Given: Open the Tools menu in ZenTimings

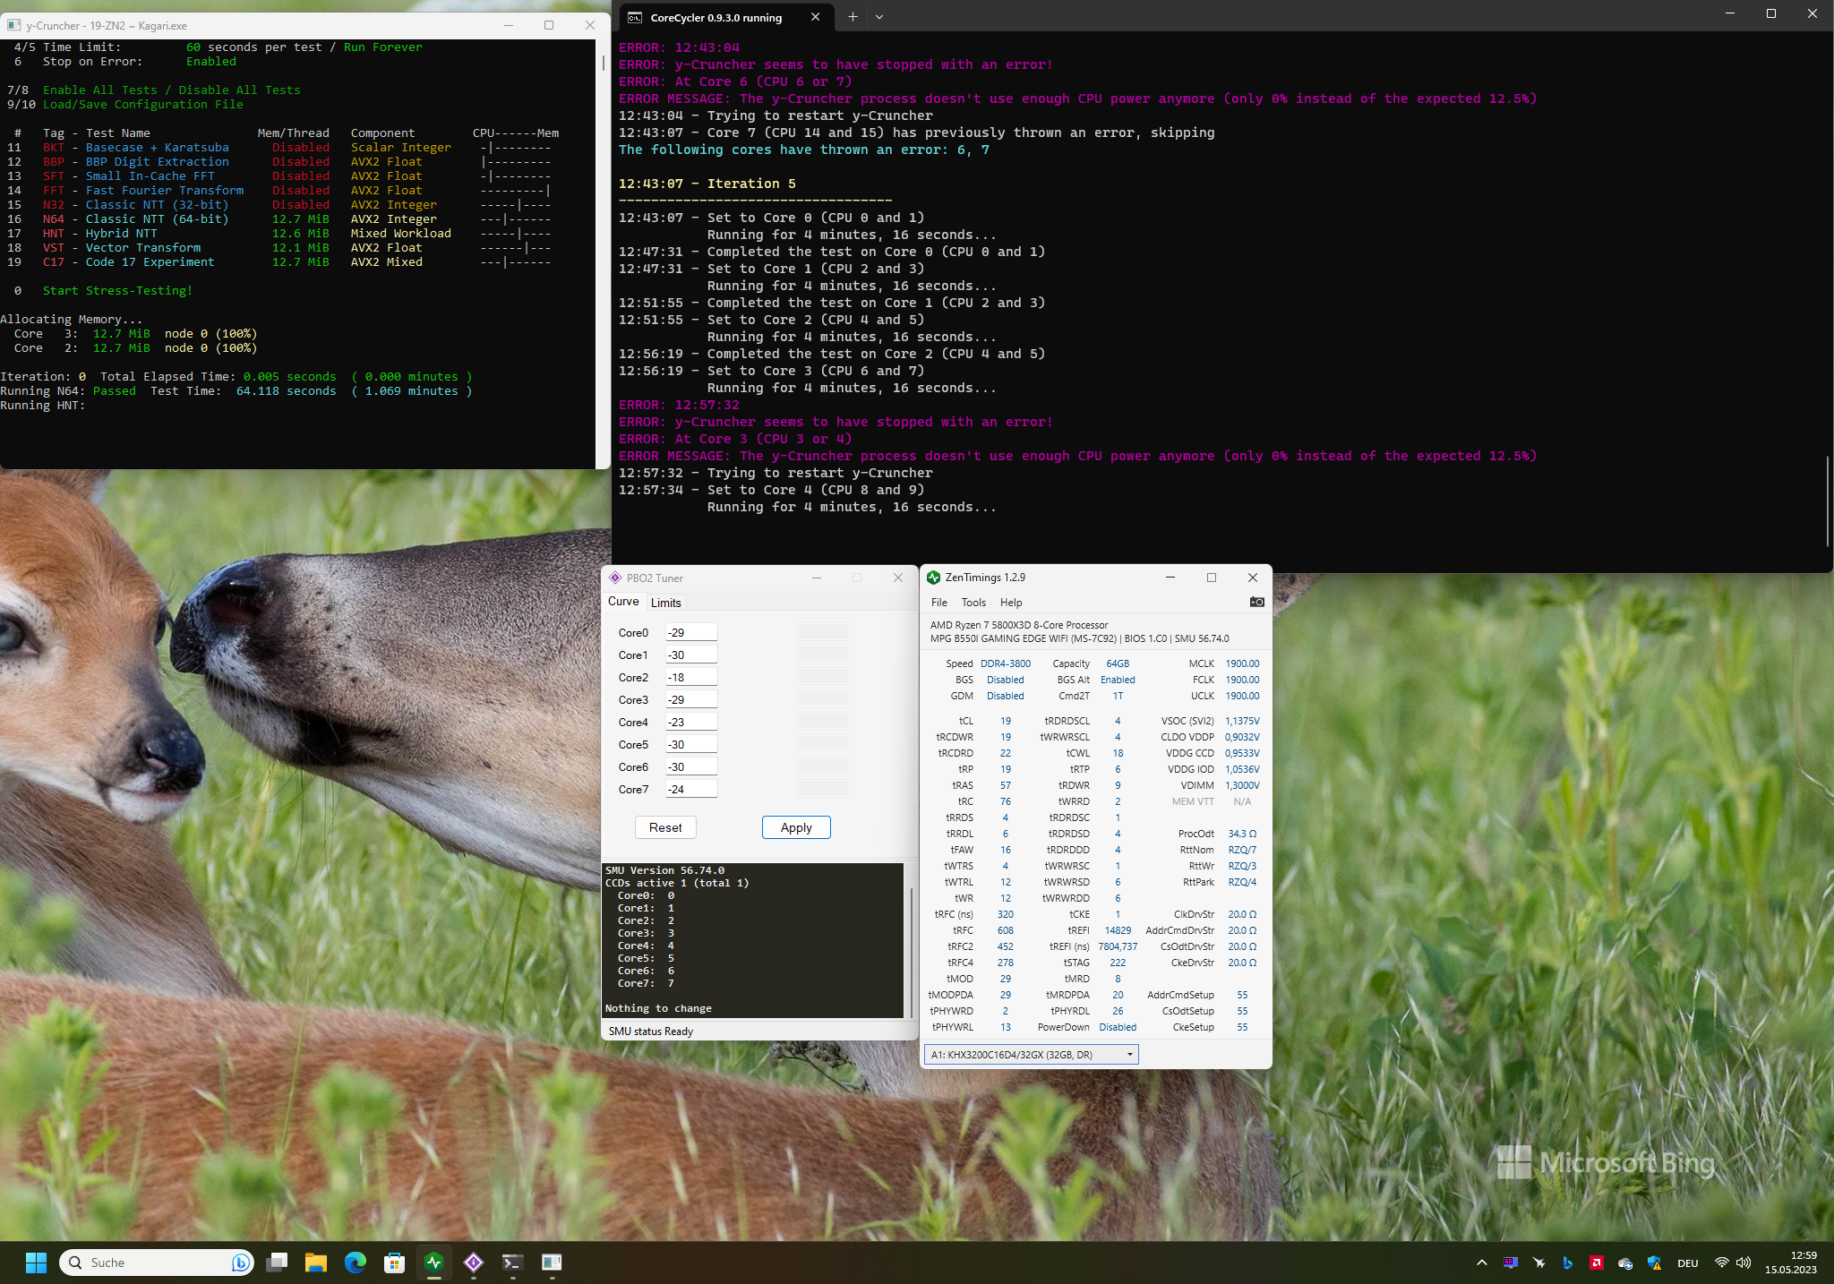Looking at the screenshot, I should pyautogui.click(x=973, y=603).
